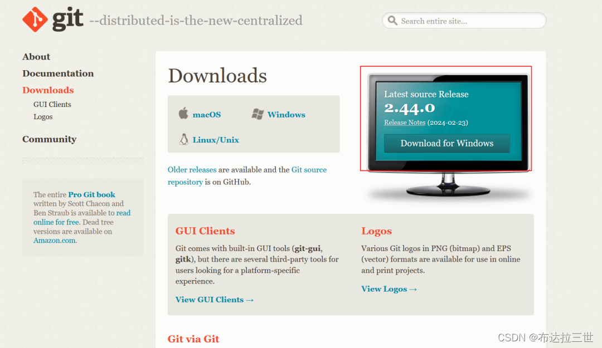Open Logos in the sidebar

click(x=43, y=116)
